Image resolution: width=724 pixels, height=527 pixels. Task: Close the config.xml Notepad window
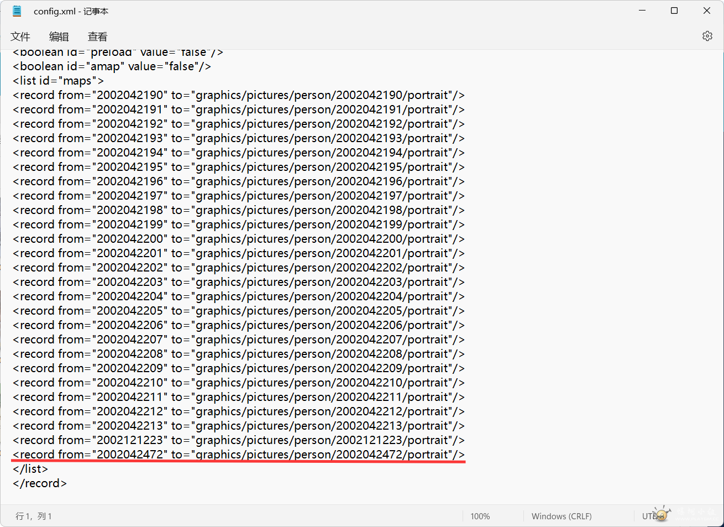click(706, 11)
